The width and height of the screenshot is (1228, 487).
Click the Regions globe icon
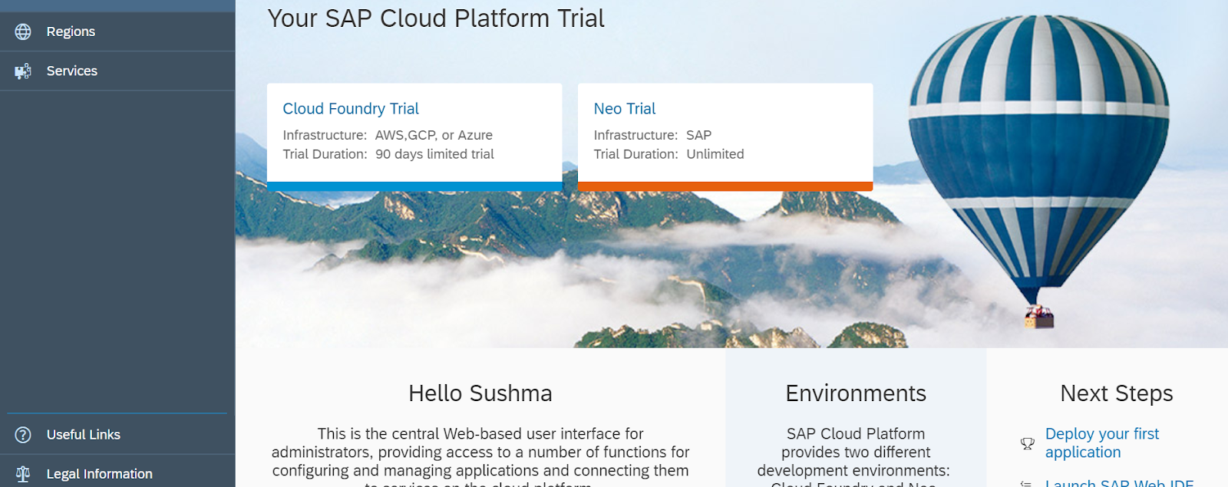click(23, 31)
